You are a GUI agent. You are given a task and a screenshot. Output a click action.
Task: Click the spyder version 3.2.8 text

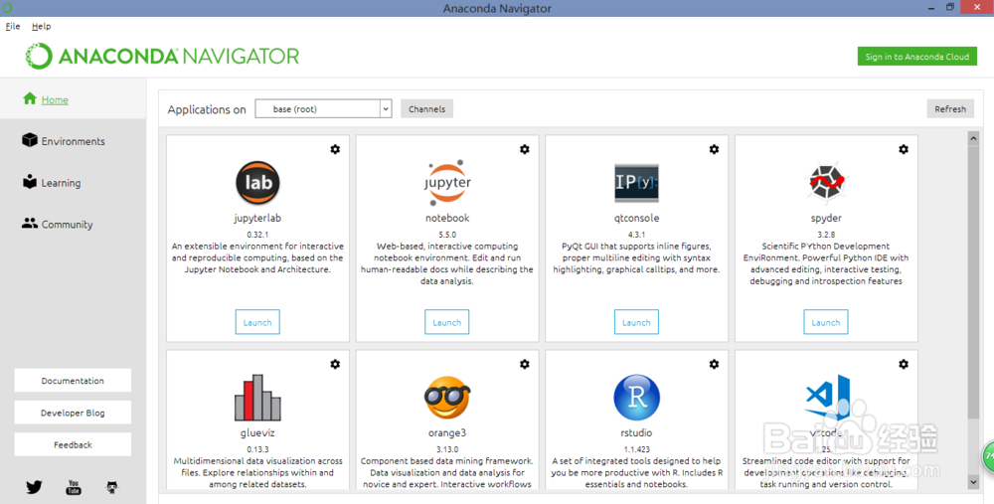click(x=826, y=234)
